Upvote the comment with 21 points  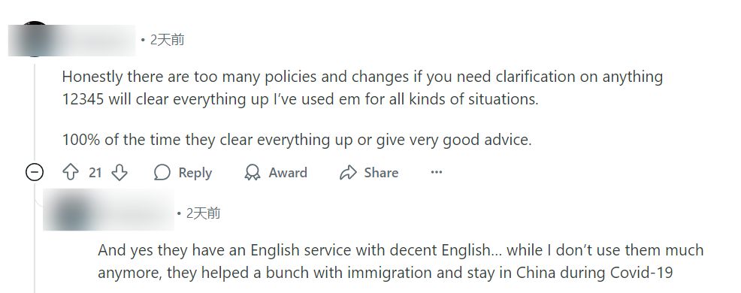[71, 173]
